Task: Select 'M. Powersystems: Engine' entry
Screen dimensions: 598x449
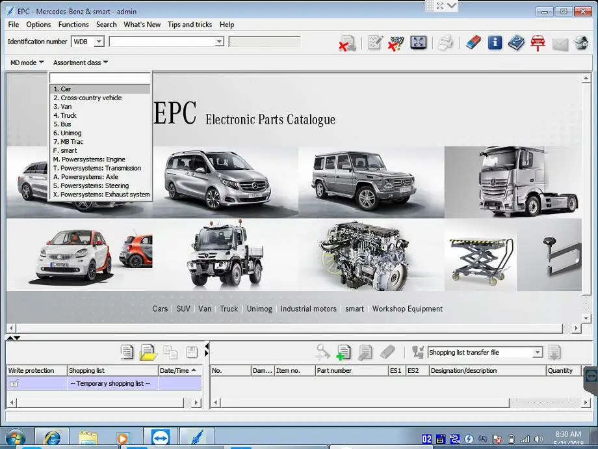Action: (x=100, y=159)
